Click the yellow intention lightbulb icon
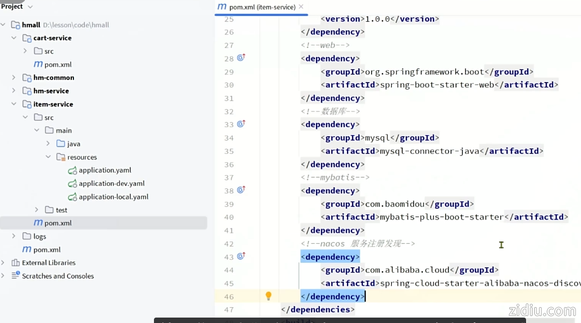 coord(268,296)
